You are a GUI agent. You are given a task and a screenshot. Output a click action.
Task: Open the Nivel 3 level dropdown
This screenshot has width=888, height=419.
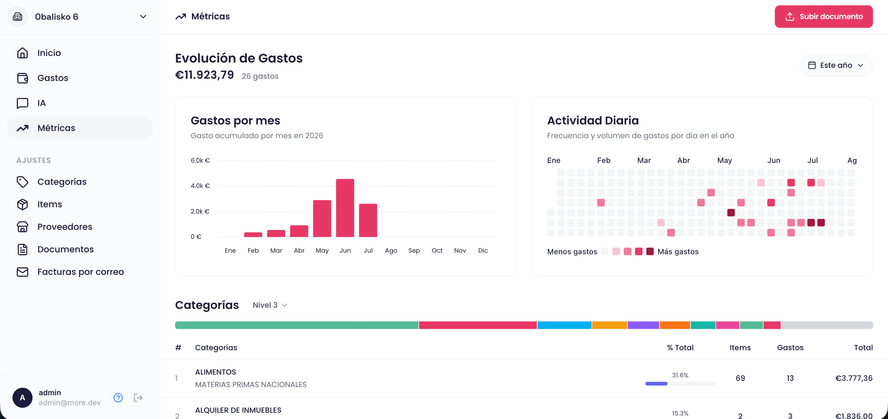[x=270, y=305]
